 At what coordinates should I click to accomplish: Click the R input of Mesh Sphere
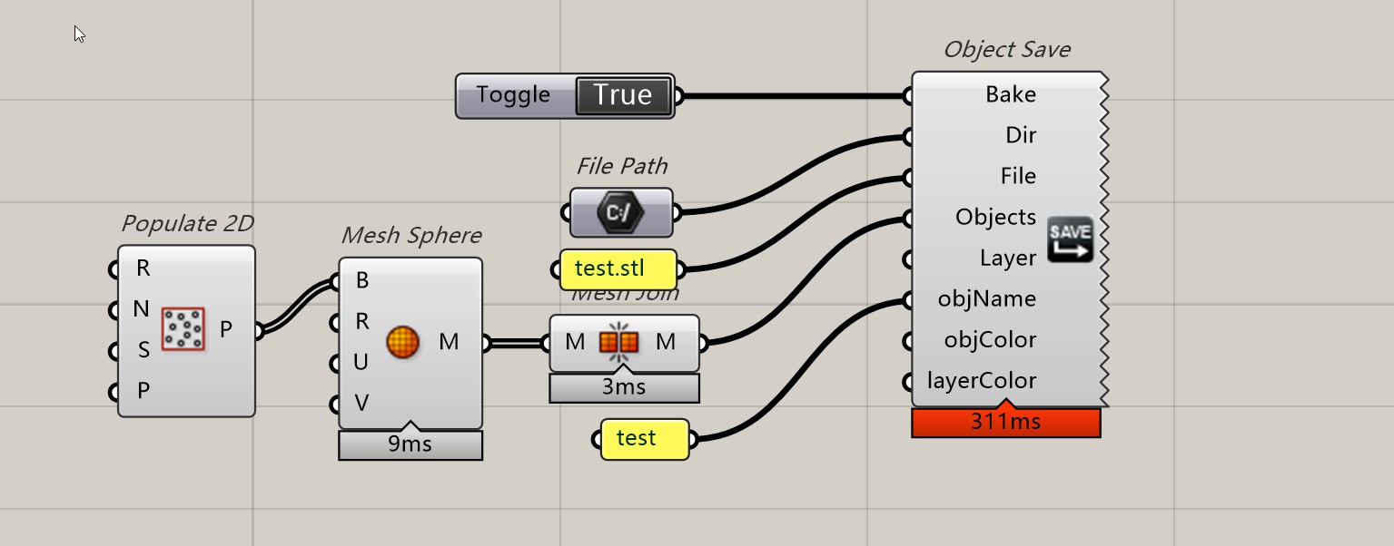(x=362, y=321)
